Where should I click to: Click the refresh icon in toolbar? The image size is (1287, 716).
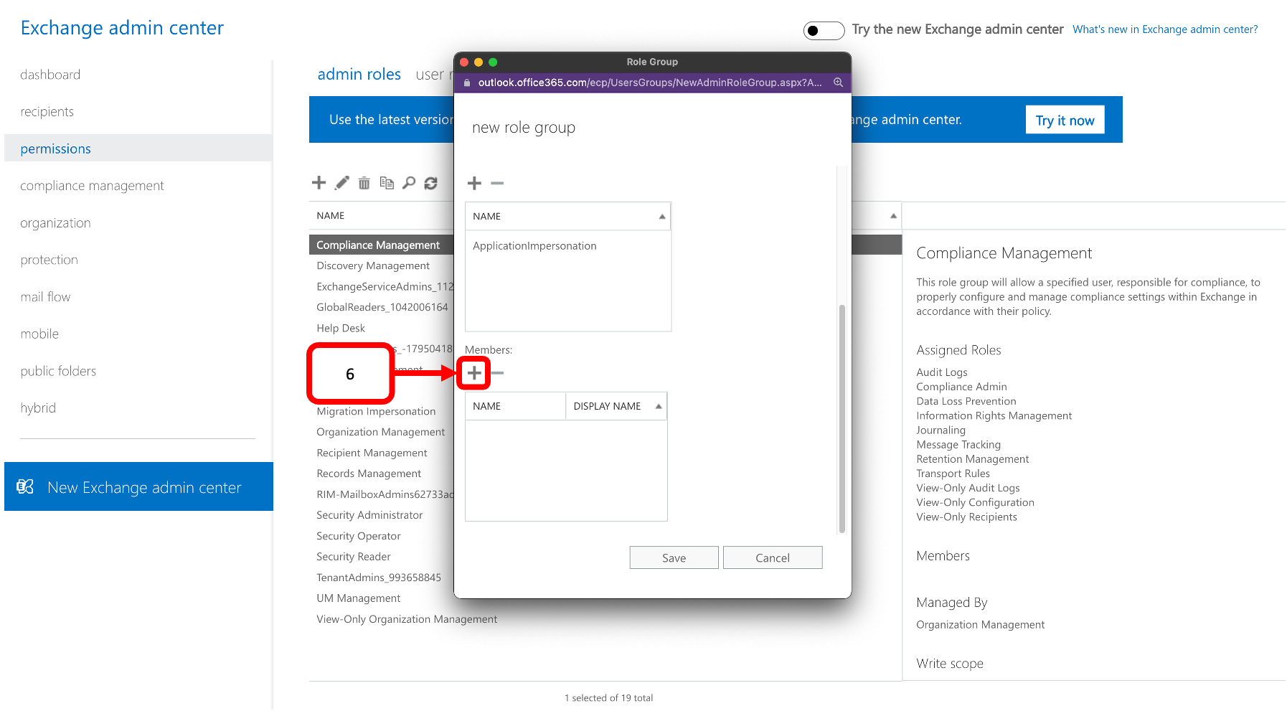(430, 183)
